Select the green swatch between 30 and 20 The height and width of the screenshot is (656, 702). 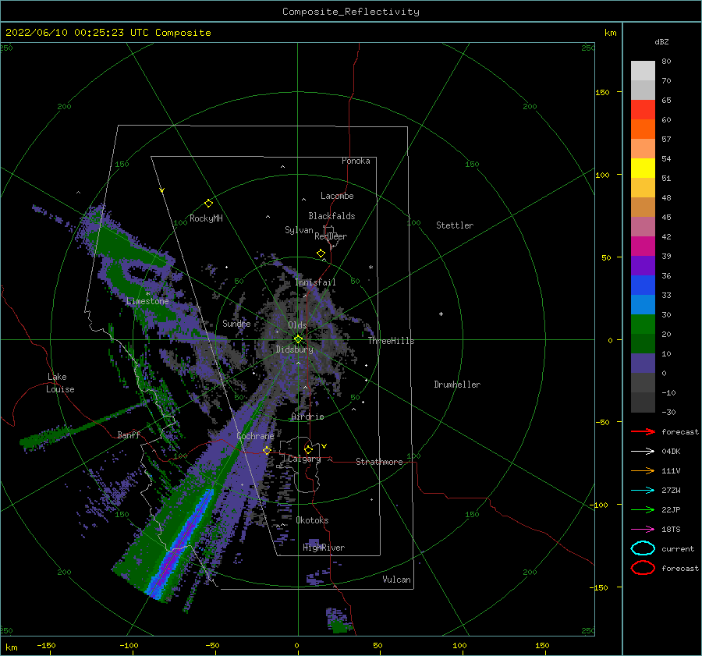pyautogui.click(x=643, y=324)
